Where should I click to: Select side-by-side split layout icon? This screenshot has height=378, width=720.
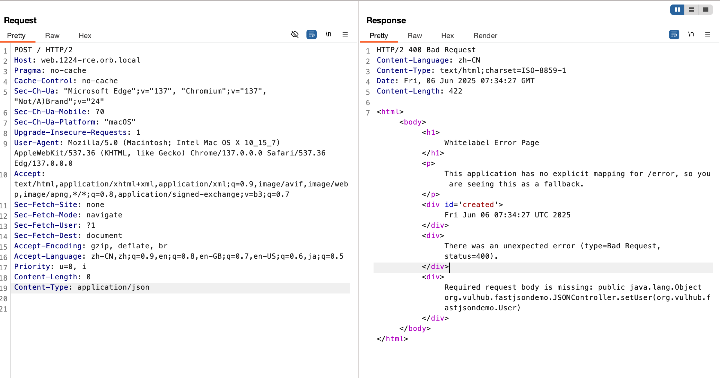[x=677, y=10]
